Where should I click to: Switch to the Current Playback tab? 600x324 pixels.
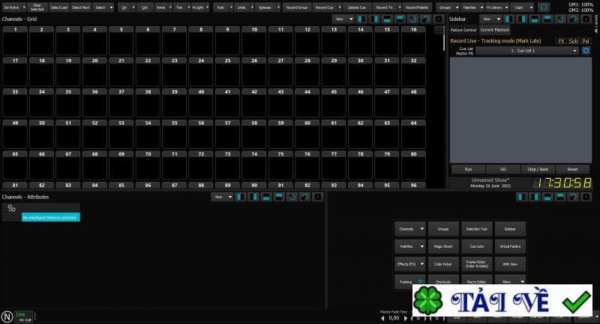[493, 29]
